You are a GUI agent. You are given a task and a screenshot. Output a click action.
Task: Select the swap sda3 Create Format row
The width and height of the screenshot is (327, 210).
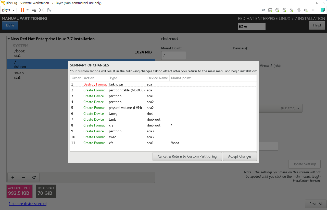tap(163, 137)
